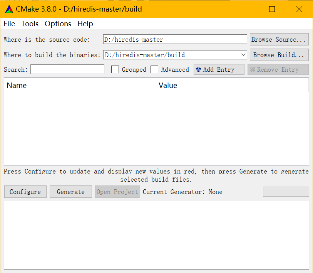Click inside the empty output log area
The image size is (313, 273).
tap(156, 235)
